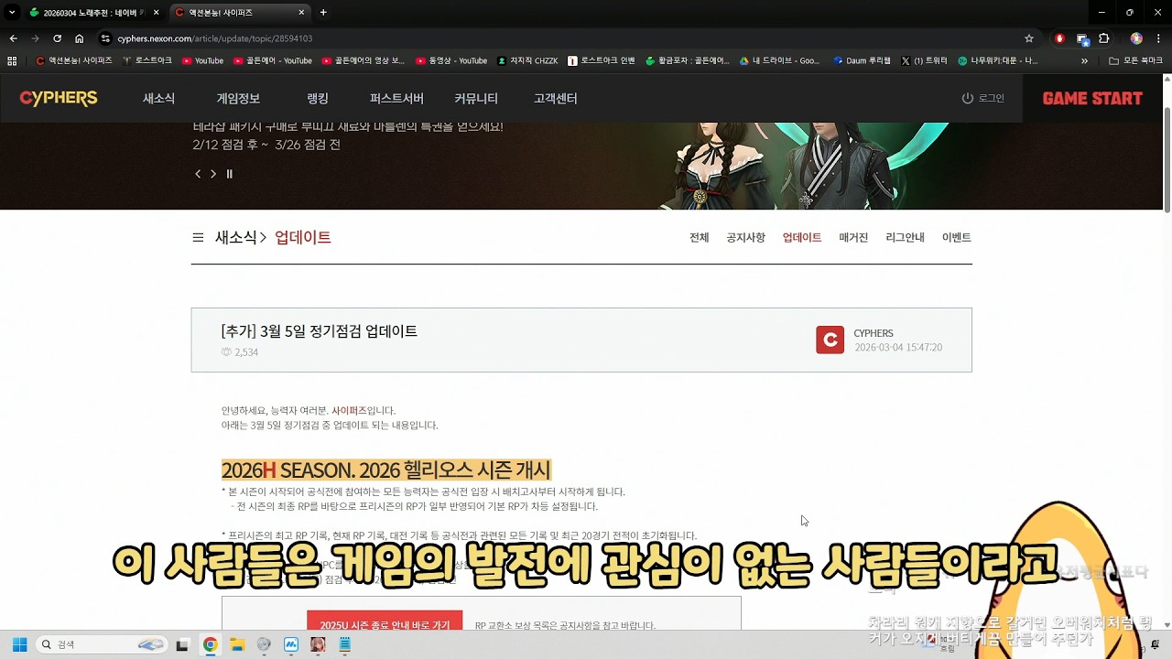Open the Windows Start menu
Image resolution: width=1172 pixels, height=659 pixels.
click(x=19, y=644)
